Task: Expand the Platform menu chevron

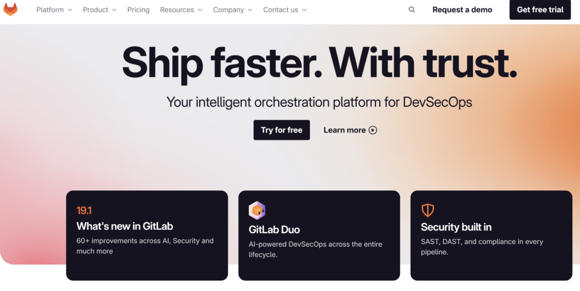Action: click(70, 10)
